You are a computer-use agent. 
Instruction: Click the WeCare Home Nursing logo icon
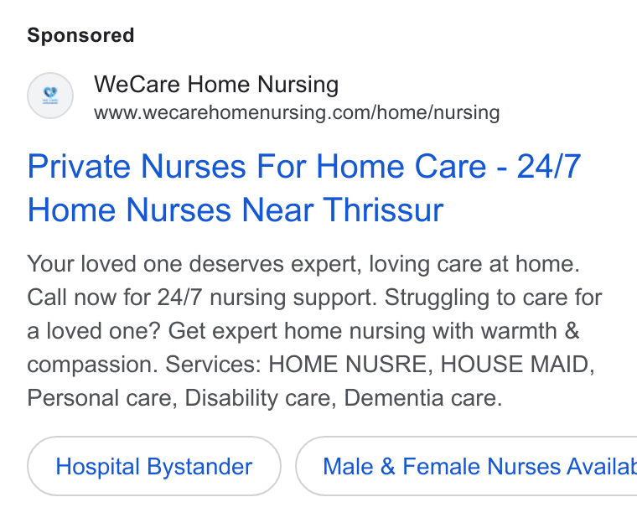pyautogui.click(x=50, y=96)
